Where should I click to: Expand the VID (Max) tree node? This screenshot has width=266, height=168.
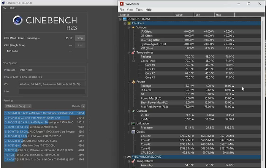coord(133,48)
